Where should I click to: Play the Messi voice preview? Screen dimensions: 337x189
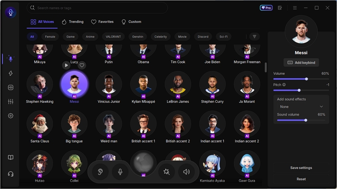[x=66, y=65]
